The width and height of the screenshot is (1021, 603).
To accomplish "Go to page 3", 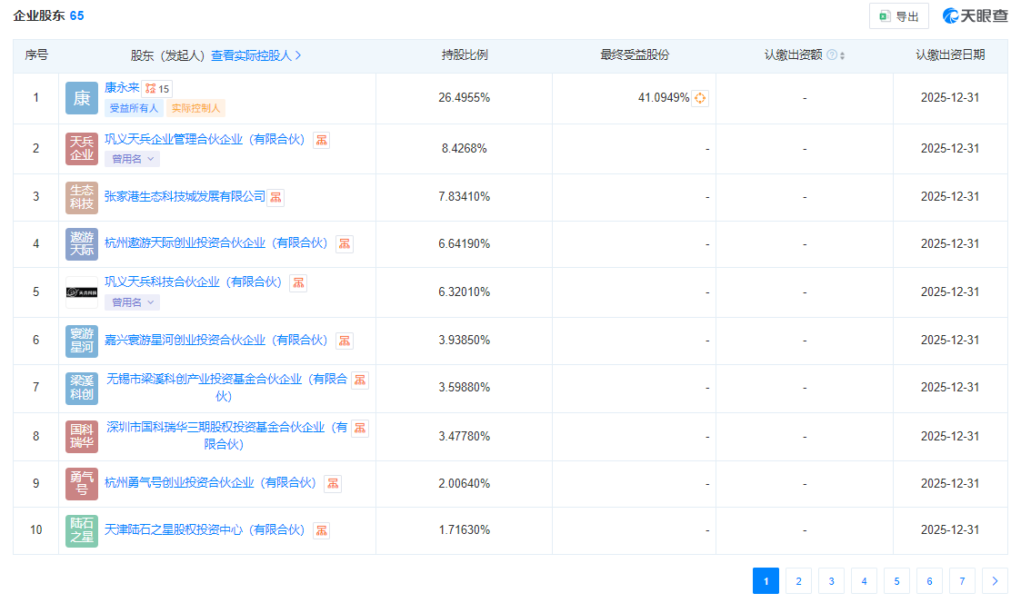I will (831, 581).
